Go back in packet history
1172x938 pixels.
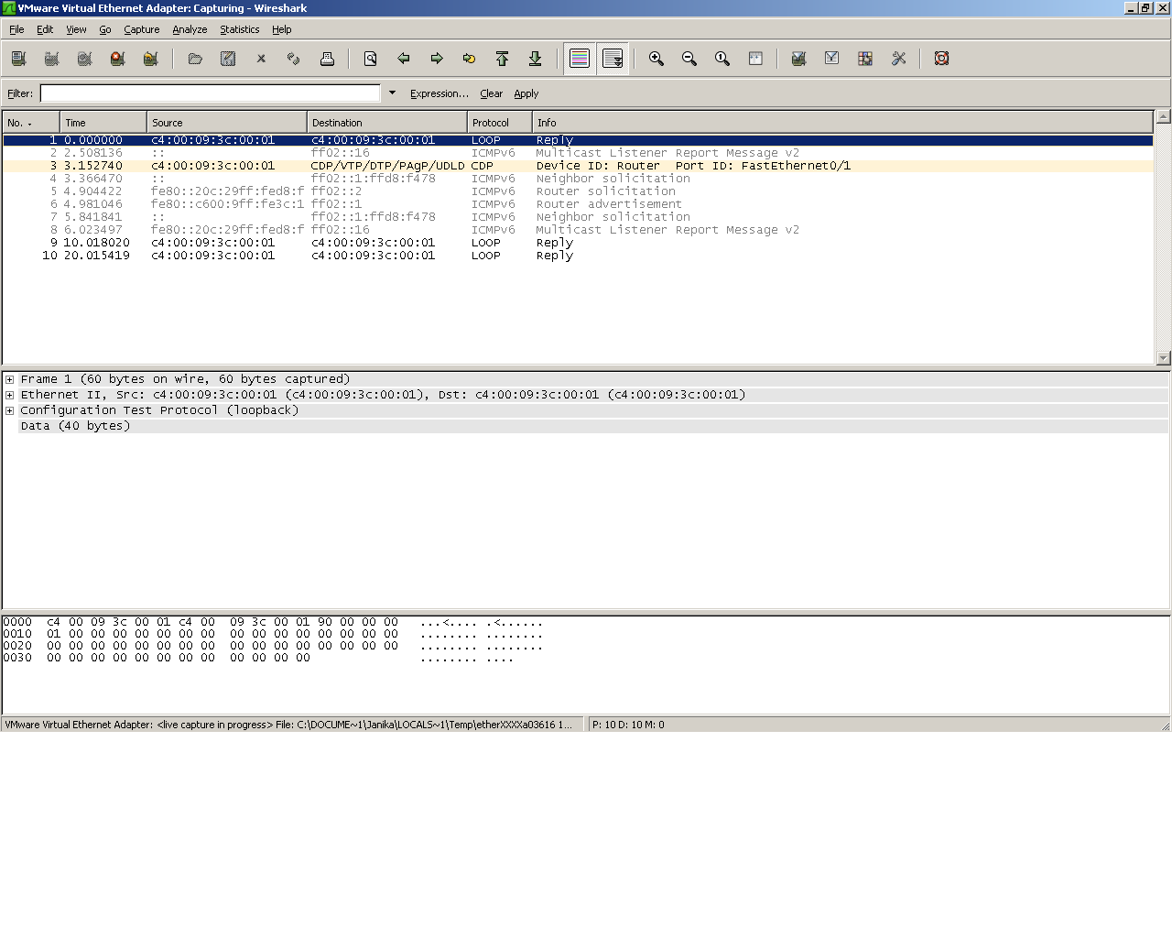click(x=404, y=59)
